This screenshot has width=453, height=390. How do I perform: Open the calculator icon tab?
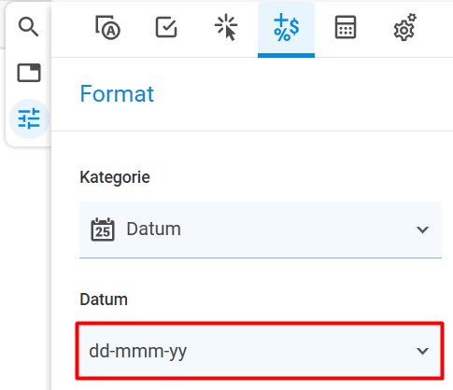[346, 27]
